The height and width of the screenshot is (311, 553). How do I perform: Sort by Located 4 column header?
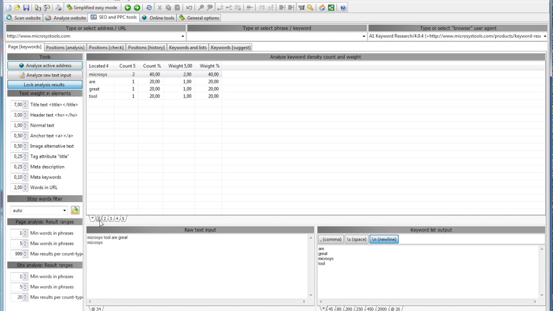(100, 66)
